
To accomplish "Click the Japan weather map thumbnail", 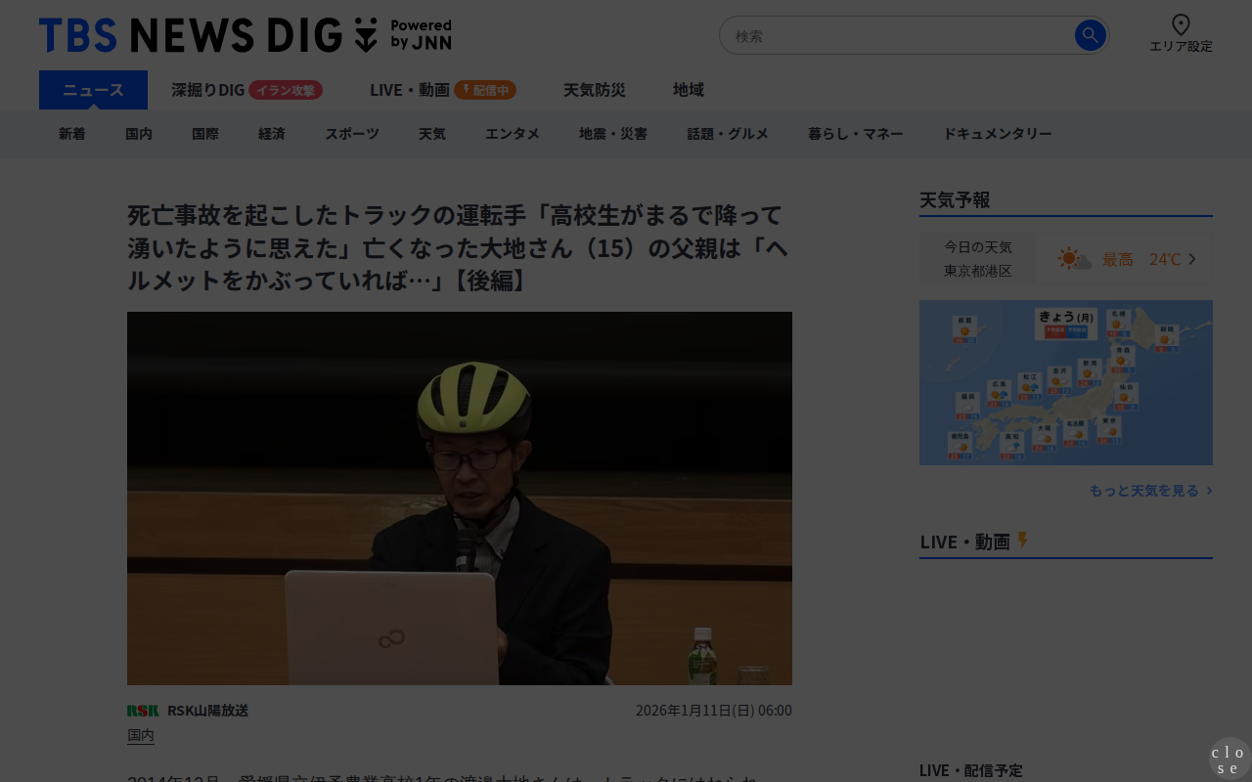I will click(1066, 383).
